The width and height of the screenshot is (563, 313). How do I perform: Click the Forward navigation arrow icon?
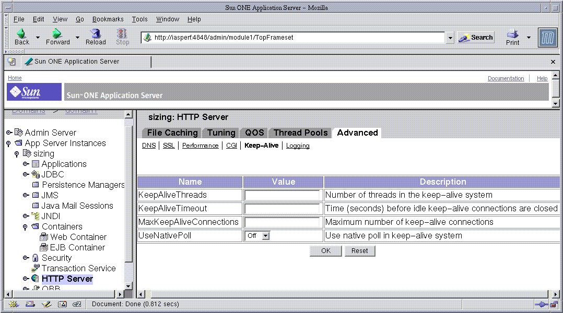[57, 33]
